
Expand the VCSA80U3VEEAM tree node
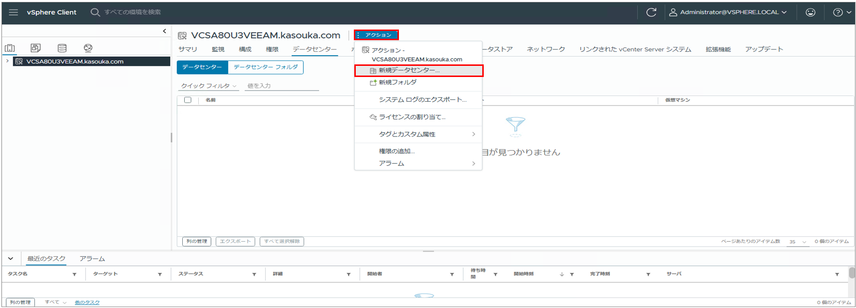tap(7, 62)
